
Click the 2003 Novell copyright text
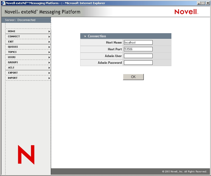(184, 171)
